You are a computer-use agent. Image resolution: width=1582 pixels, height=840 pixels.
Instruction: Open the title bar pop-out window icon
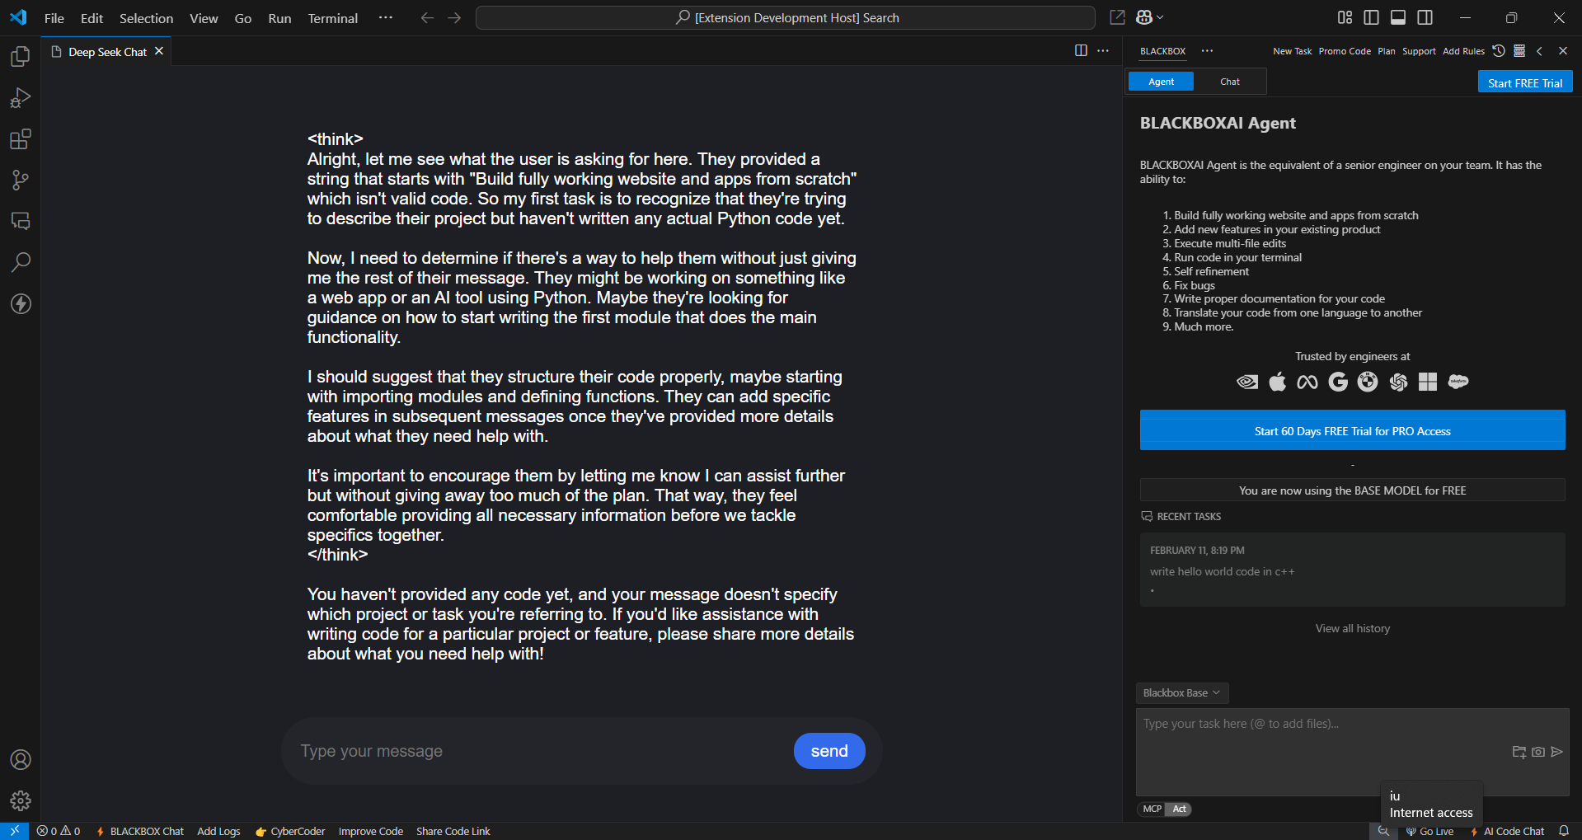pos(1117,17)
